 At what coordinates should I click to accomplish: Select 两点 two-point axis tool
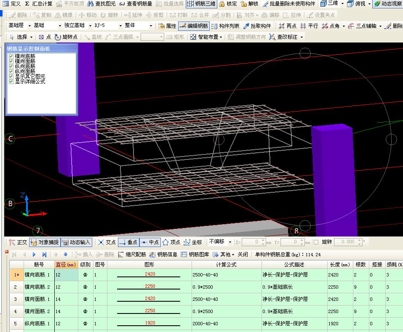[288, 26]
